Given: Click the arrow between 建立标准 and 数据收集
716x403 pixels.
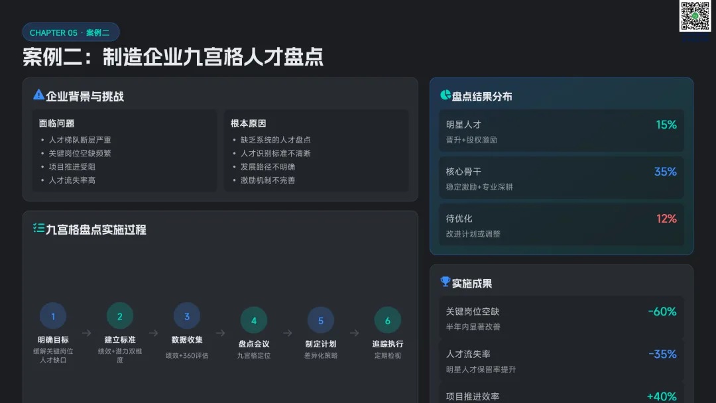Looking at the screenshot, I should point(153,333).
